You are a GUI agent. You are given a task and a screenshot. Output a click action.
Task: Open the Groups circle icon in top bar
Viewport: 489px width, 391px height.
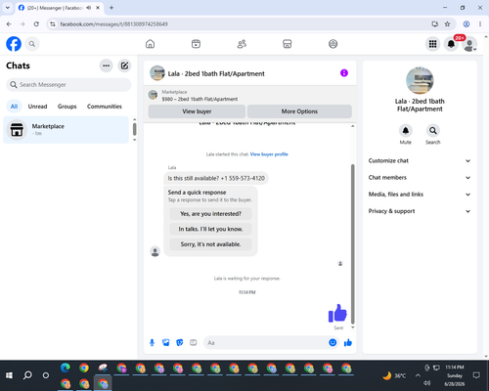[333, 44]
